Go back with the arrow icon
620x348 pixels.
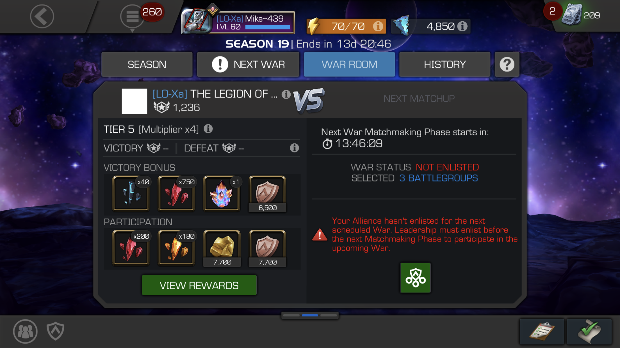(x=42, y=16)
